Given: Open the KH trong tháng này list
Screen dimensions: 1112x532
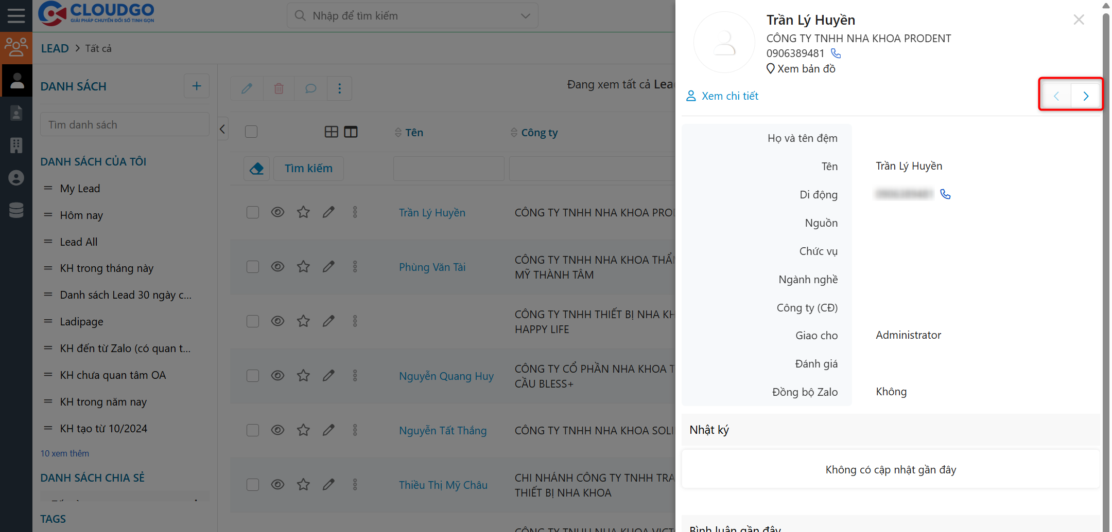Looking at the screenshot, I should pyautogui.click(x=107, y=268).
